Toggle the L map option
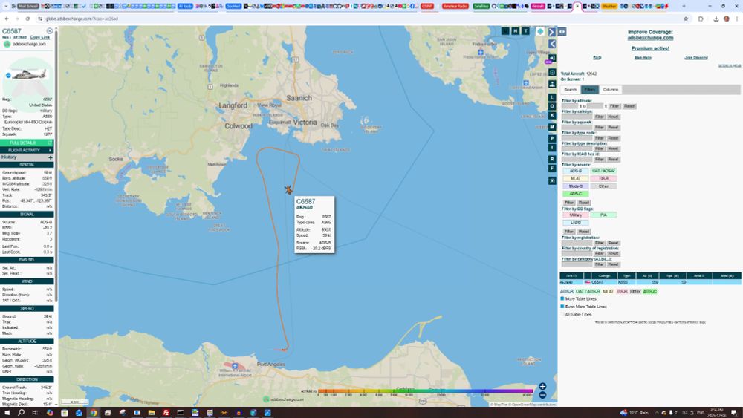Screen dimensions: 743x418 click(x=552, y=97)
